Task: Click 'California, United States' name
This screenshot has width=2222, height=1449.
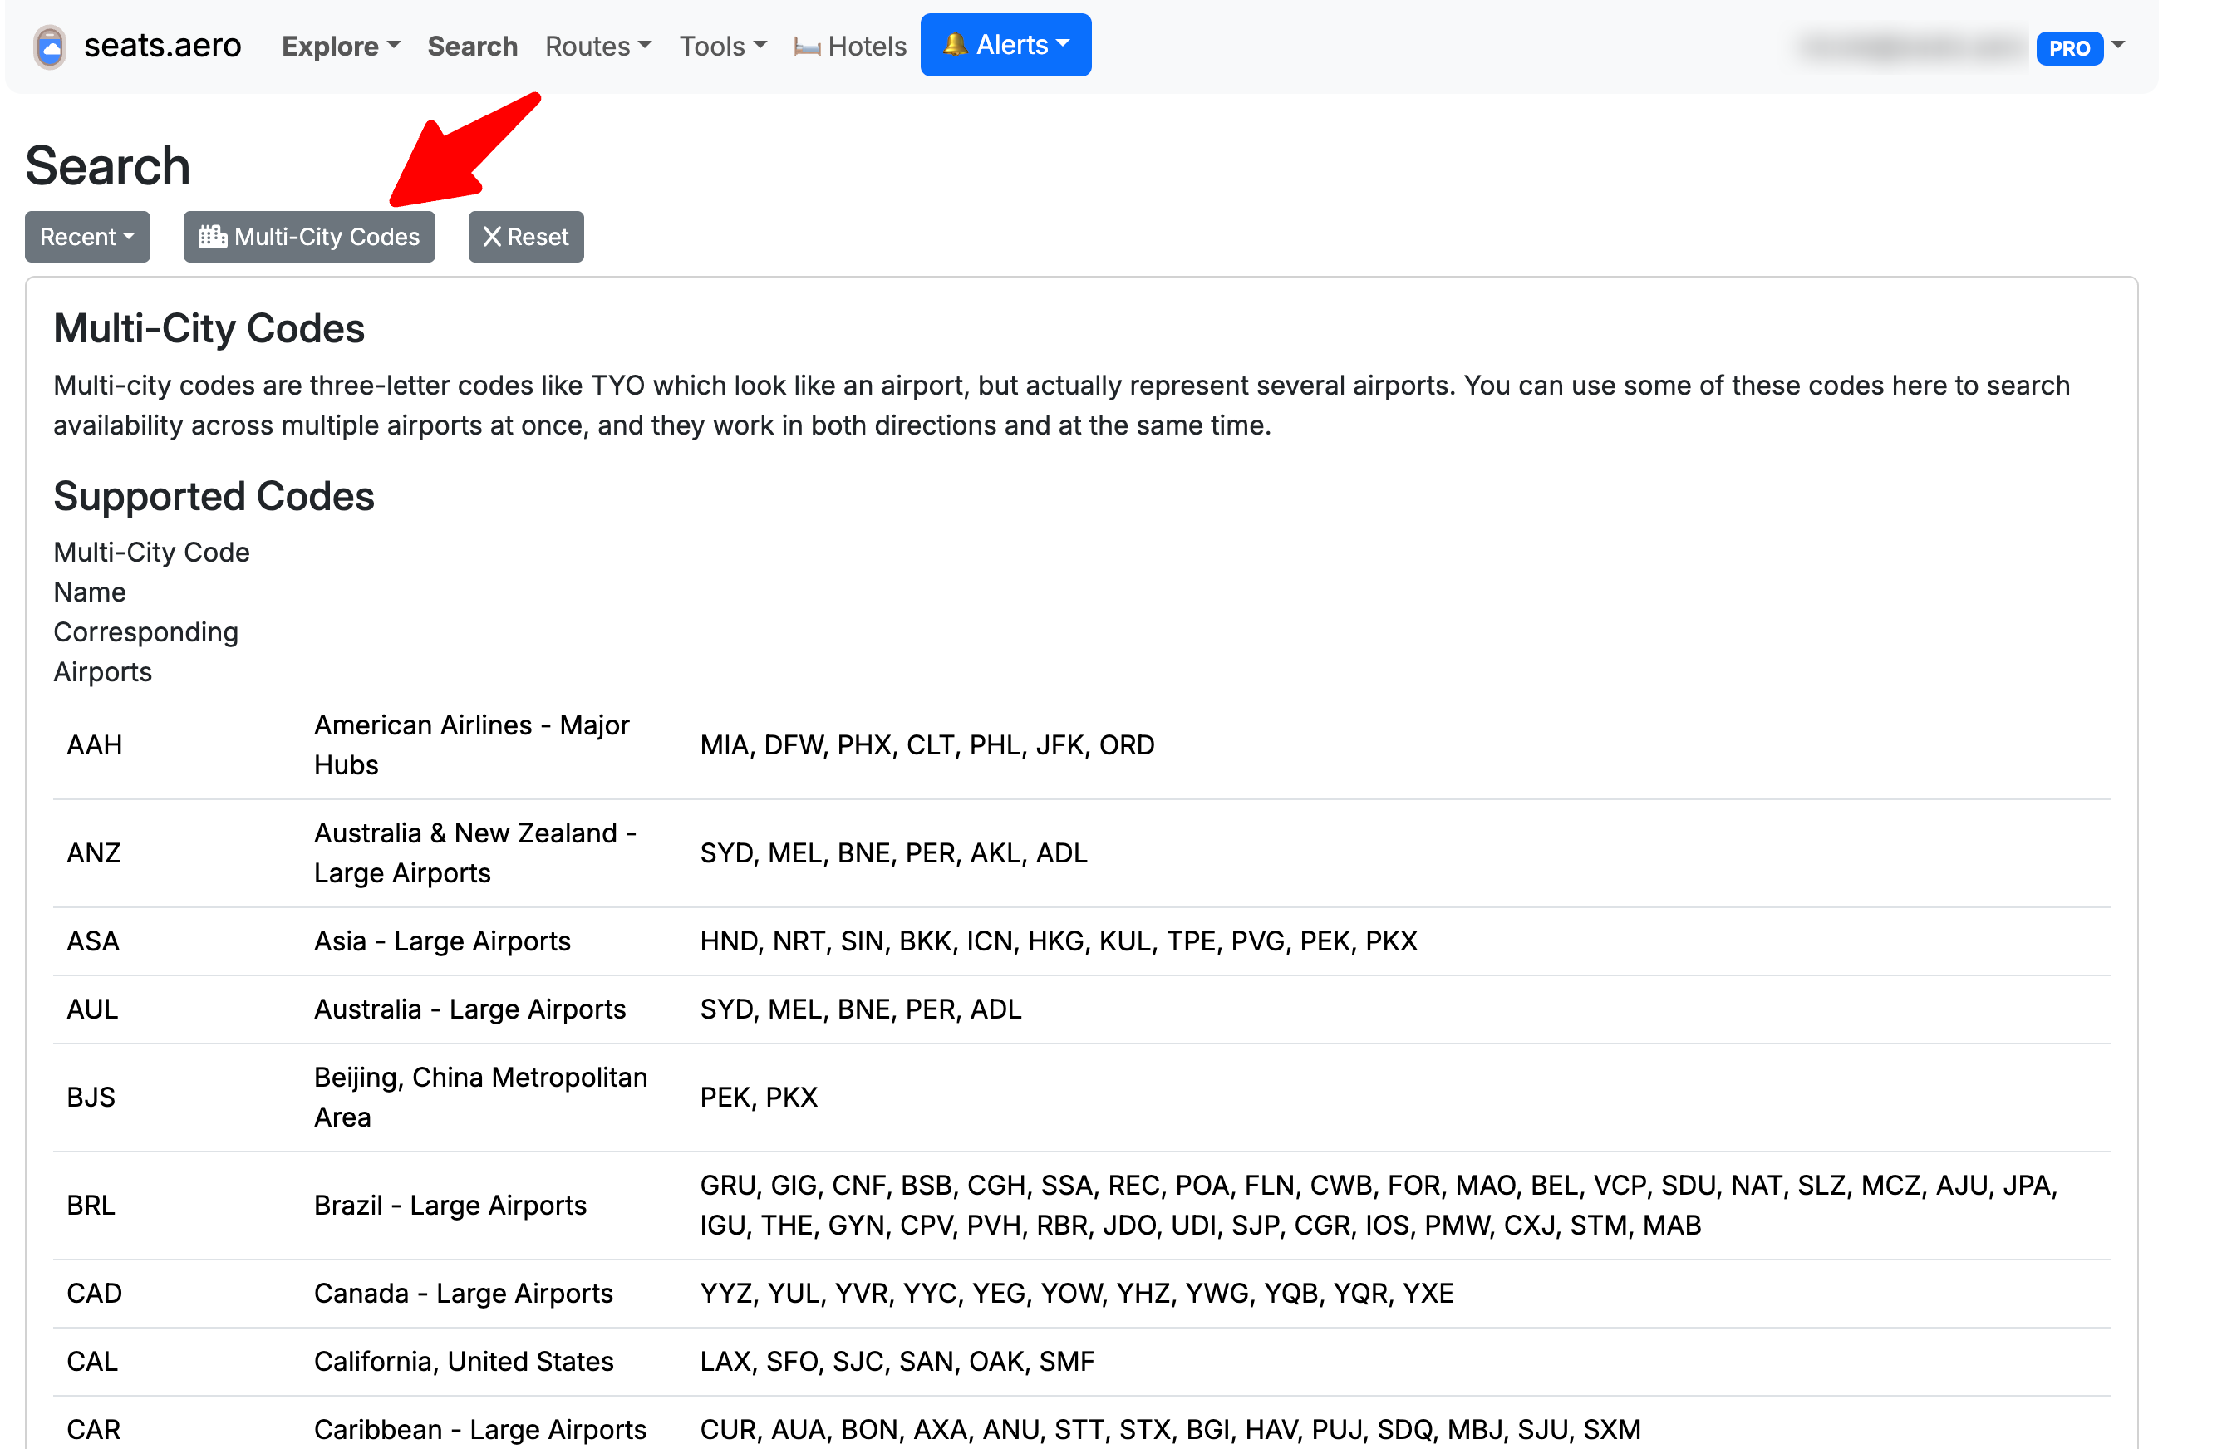Action: [464, 1361]
